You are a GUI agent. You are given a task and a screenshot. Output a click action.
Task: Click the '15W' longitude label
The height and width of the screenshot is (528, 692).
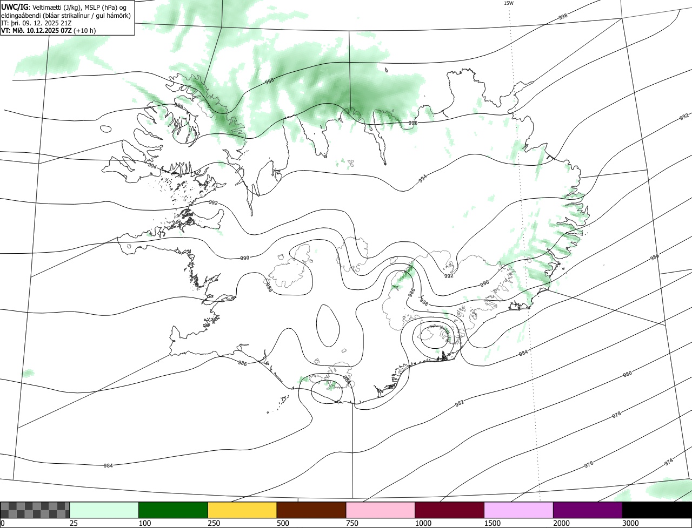coord(508,3)
